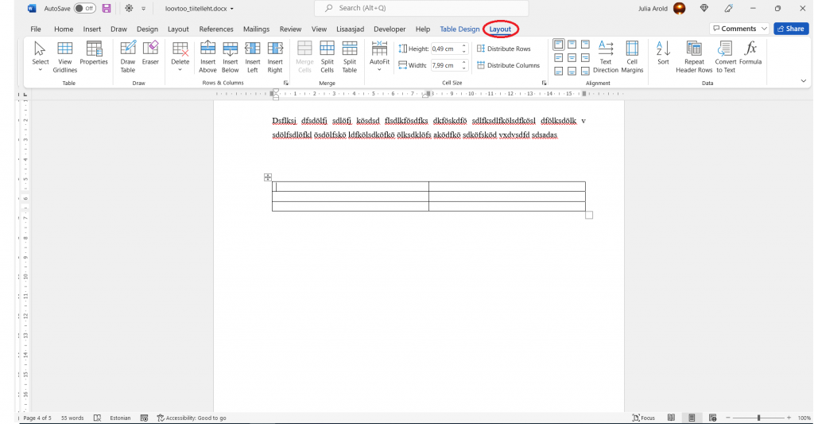This screenshot has width=814, height=424.
Task: Switch to Read Mode view
Action: pos(671,418)
